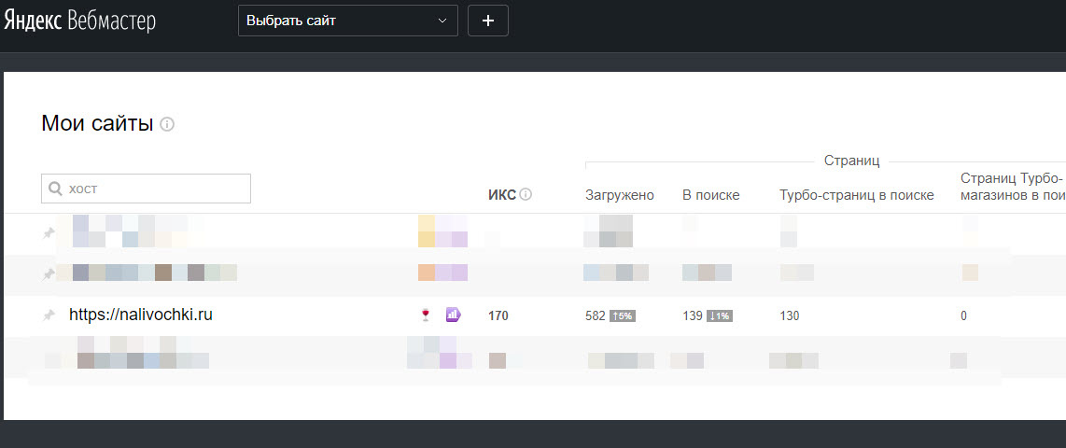Click the info icon next to ИКС

coord(526,195)
